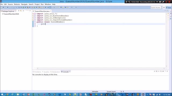Click the Open Type toolbar icon
This screenshot has width=172, height=96.
pyautogui.click(x=39, y=7)
